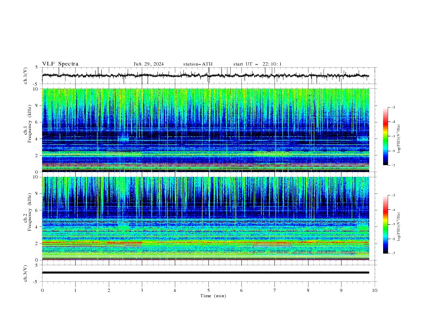Click the "-3" tick on lower color bar
The width and height of the screenshot is (422, 326).
click(393, 195)
